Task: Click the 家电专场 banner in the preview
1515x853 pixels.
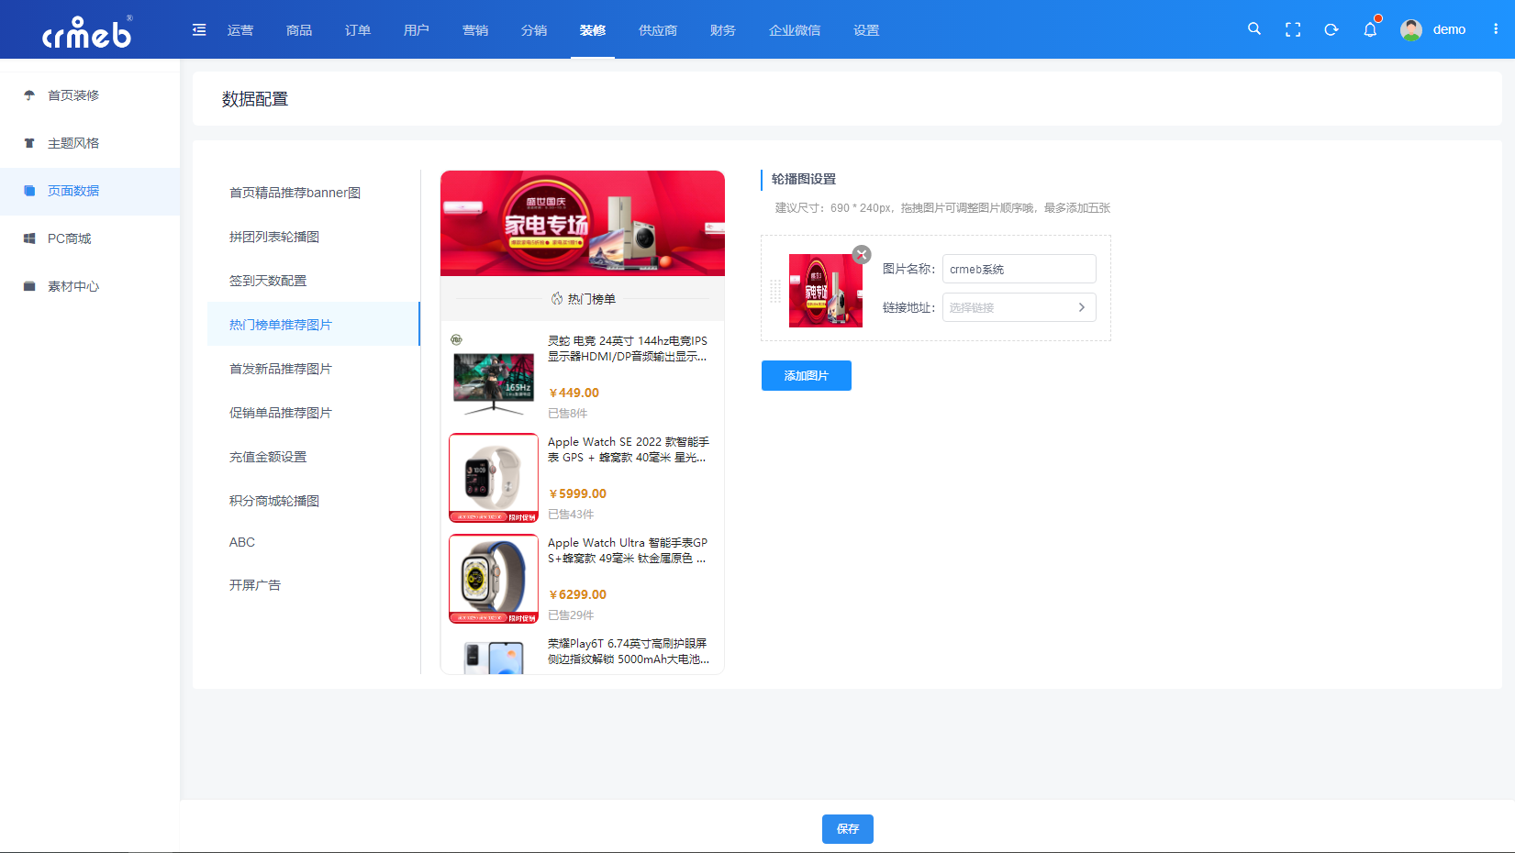Action: pos(583,223)
